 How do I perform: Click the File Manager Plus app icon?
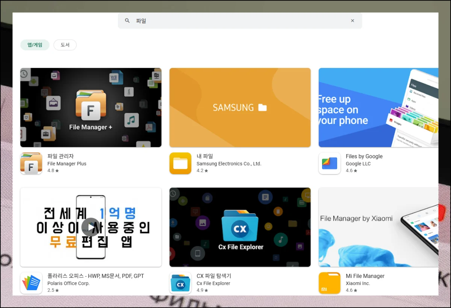point(31,163)
